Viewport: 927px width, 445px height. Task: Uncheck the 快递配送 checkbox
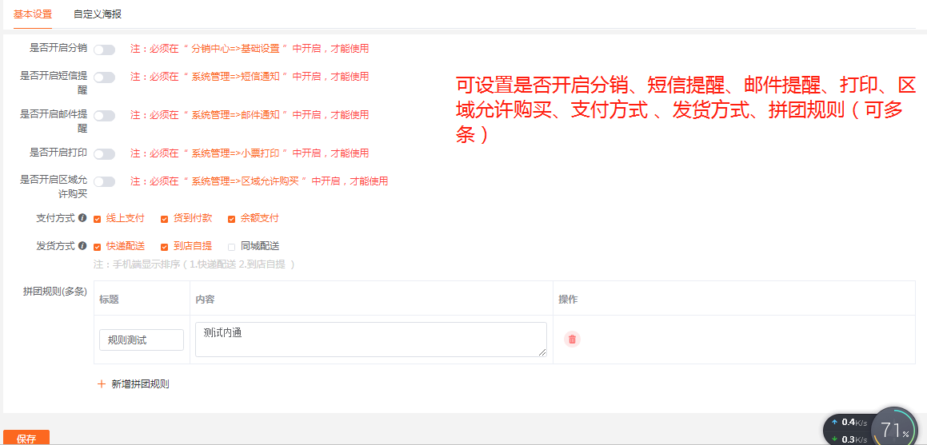tap(98, 247)
